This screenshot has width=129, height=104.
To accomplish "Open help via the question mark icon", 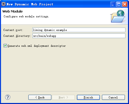I will [8, 97].
